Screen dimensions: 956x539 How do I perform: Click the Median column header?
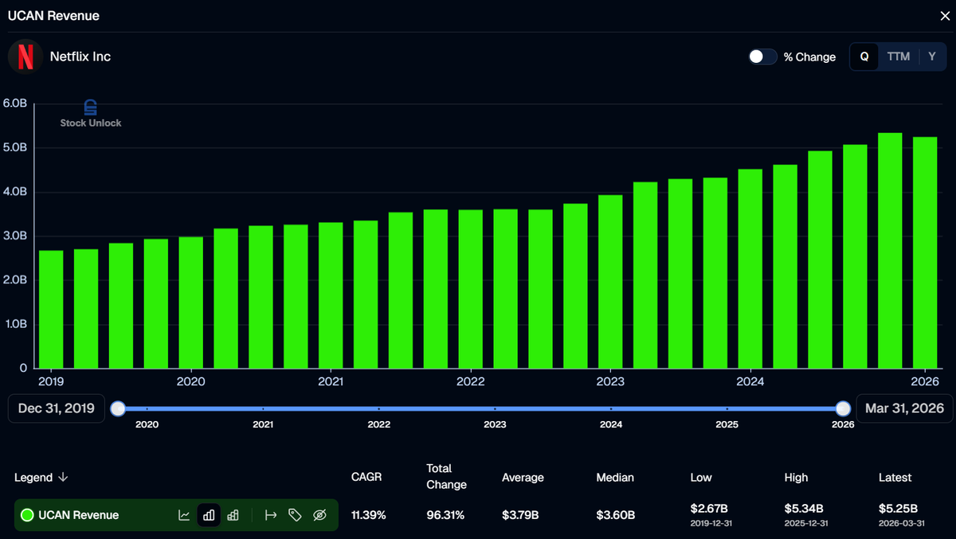(615, 478)
